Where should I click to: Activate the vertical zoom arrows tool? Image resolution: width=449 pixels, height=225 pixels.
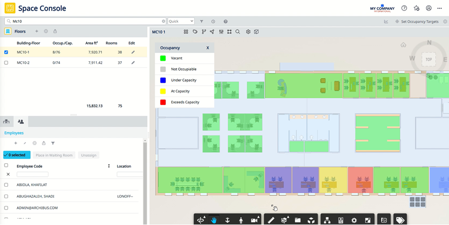pos(227,220)
